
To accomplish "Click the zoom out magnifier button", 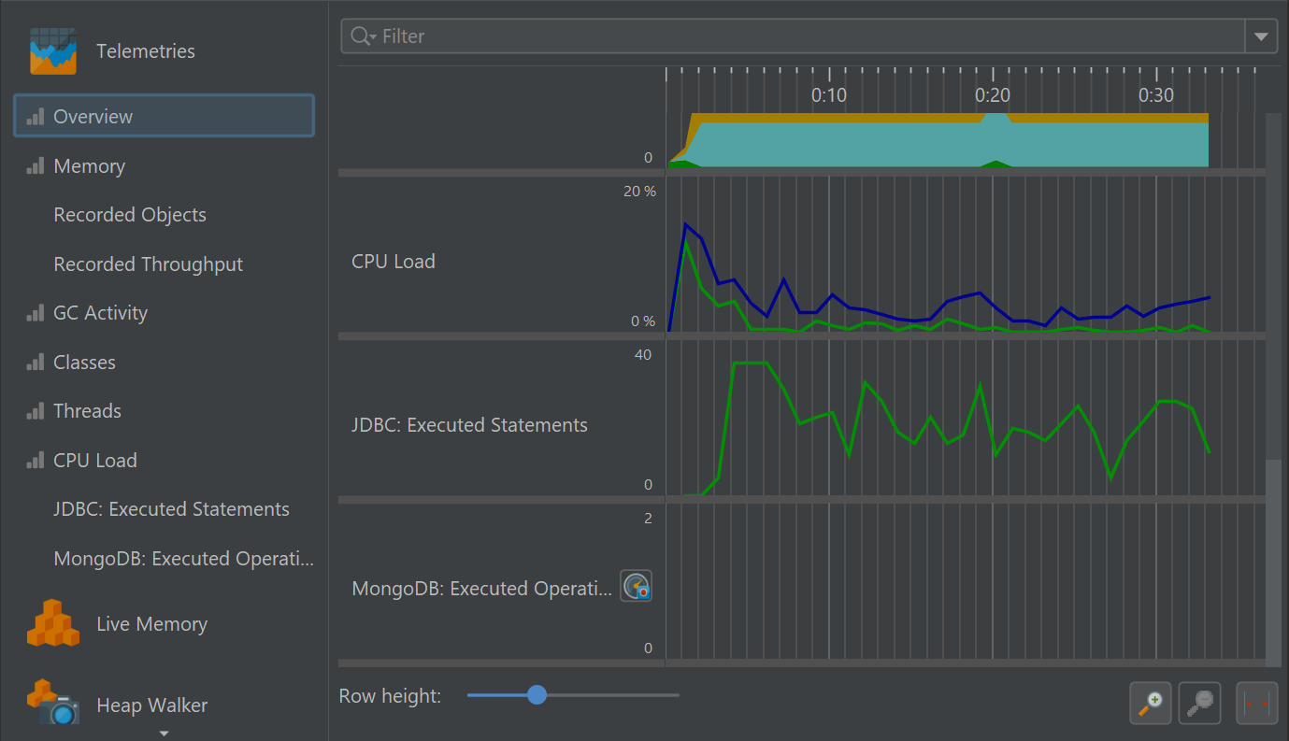I will (1200, 703).
